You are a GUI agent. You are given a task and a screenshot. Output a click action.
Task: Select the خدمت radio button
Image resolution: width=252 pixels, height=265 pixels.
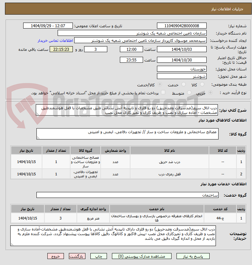coord(183,84)
